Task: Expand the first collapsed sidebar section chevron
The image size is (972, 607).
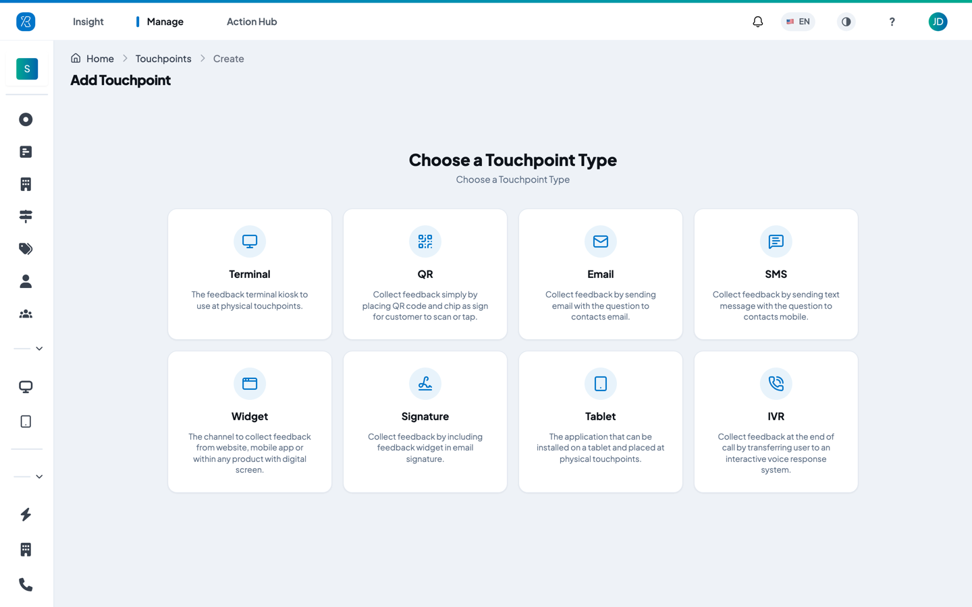Action: [x=39, y=349]
